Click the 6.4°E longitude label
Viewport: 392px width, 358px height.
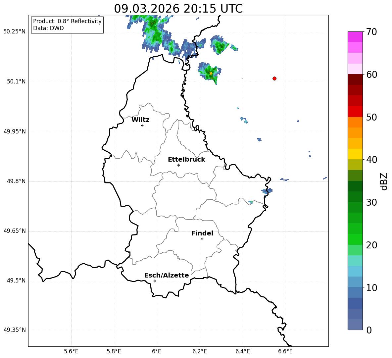coord(242,351)
